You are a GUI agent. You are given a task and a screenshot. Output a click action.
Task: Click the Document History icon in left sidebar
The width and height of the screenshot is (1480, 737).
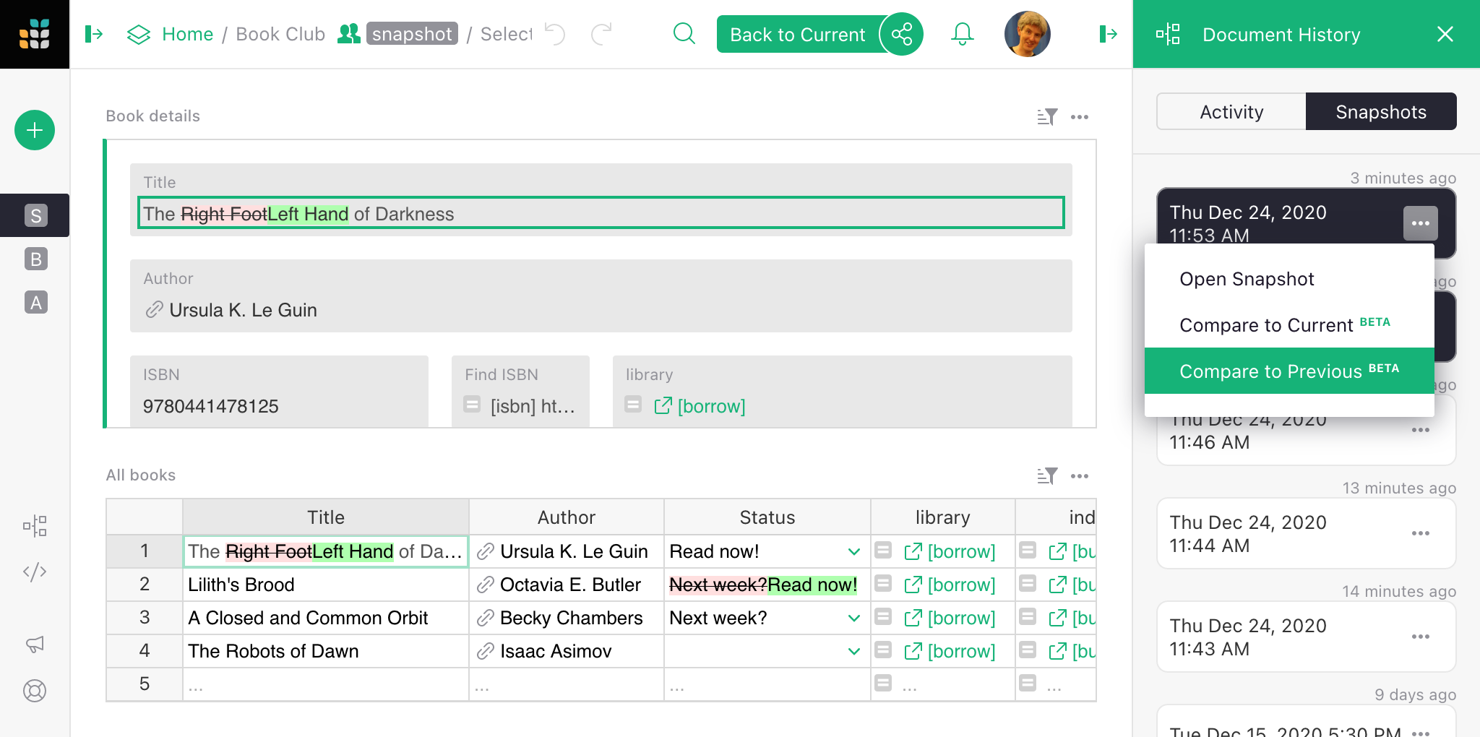pos(35,526)
